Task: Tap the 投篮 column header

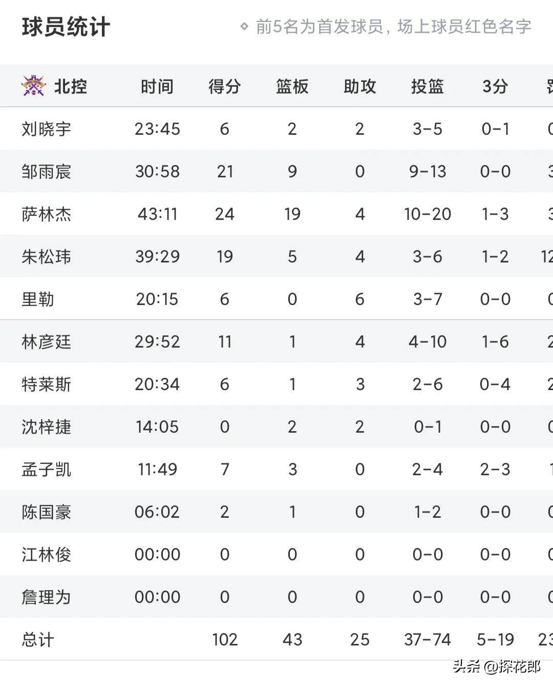Action: pos(427,86)
